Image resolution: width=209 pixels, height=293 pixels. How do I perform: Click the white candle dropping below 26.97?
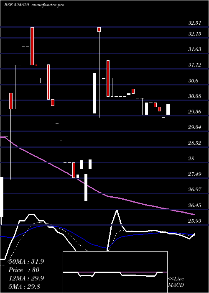[x=86, y=188]
